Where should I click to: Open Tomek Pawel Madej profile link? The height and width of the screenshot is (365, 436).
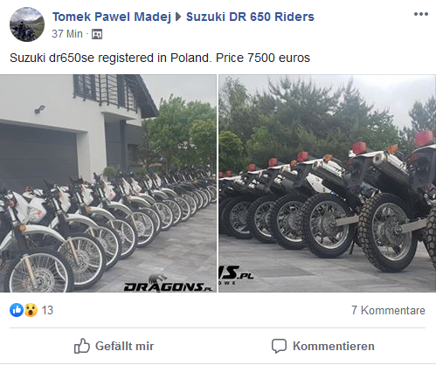click(x=112, y=17)
